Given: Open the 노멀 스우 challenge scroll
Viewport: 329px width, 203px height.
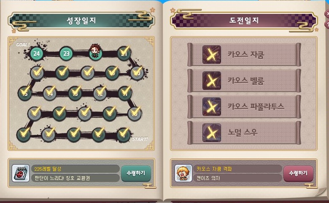Looking at the screenshot, I should click(244, 133).
